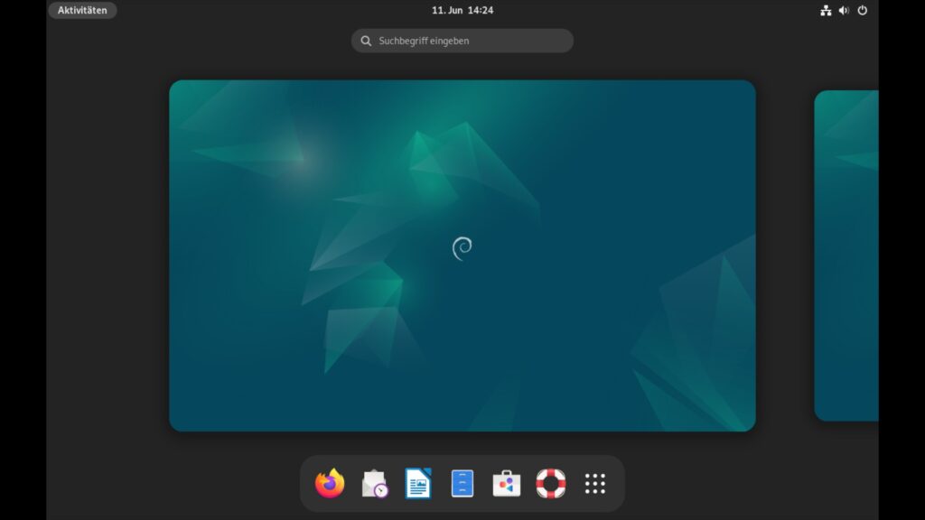Launch Firefox from the dash
The image size is (925, 520).
pyautogui.click(x=330, y=484)
